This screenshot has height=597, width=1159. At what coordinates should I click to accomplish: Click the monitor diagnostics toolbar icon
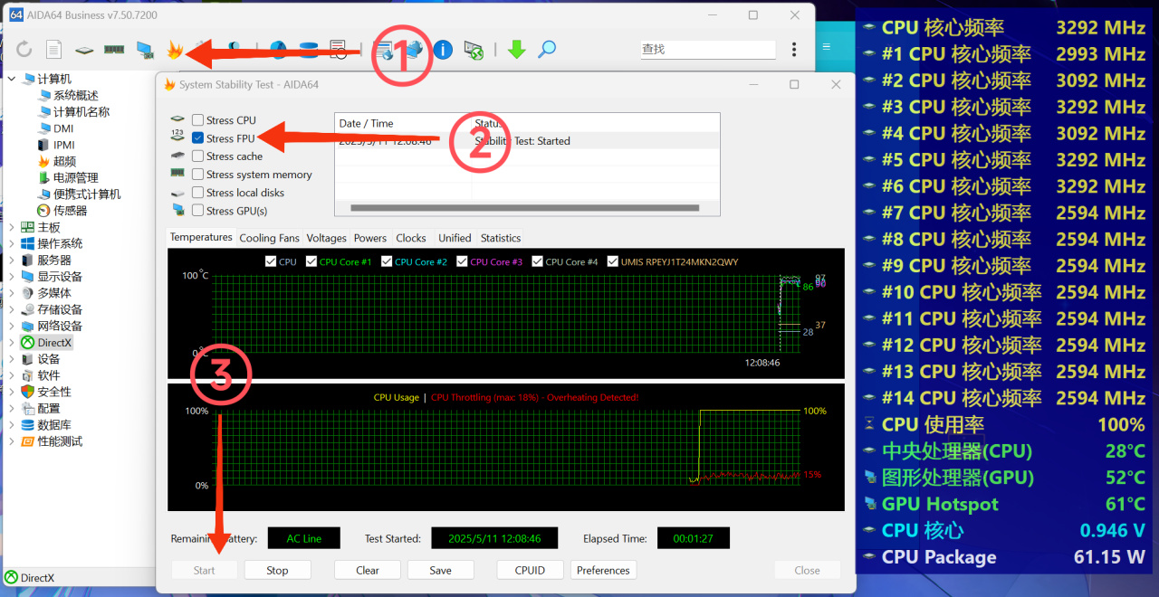click(145, 50)
